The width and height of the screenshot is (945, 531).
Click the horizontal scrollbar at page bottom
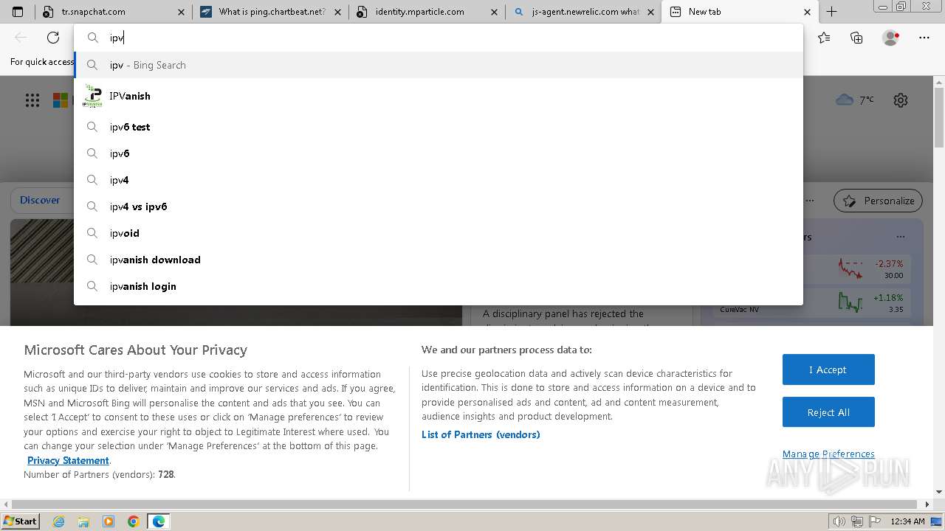[463, 504]
